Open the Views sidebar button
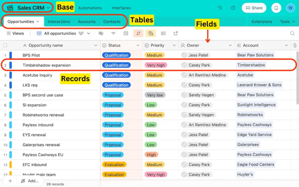 15,34
